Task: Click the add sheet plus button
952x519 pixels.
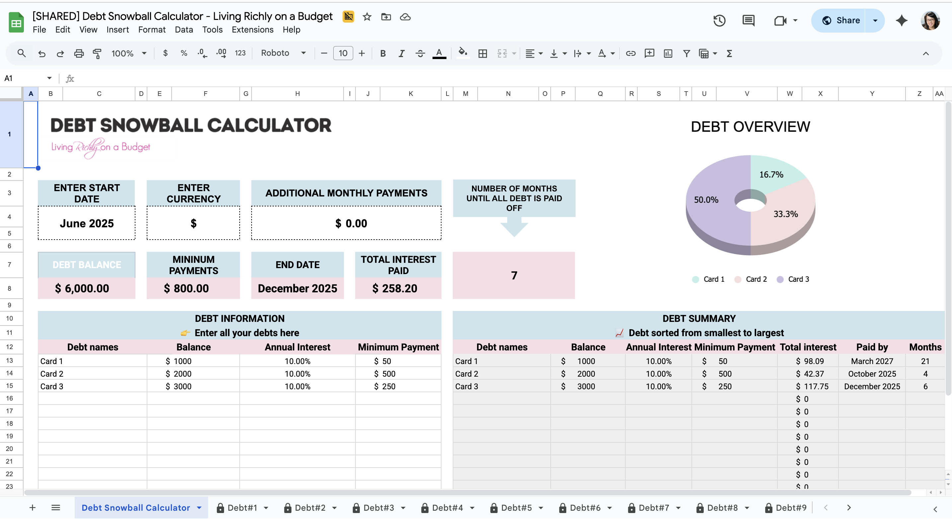Action: point(33,507)
